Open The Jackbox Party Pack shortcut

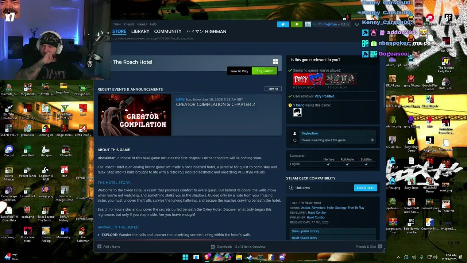pos(446,65)
